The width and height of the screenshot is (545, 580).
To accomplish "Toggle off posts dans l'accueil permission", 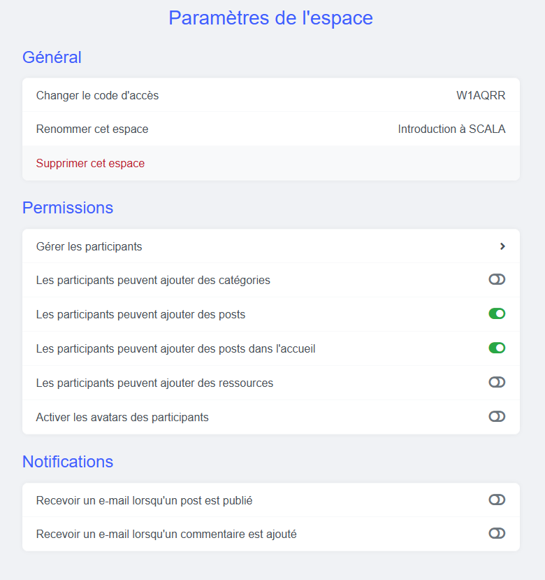I will point(497,348).
